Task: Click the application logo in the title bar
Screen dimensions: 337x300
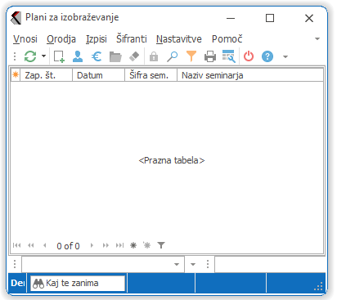Action: (16, 18)
